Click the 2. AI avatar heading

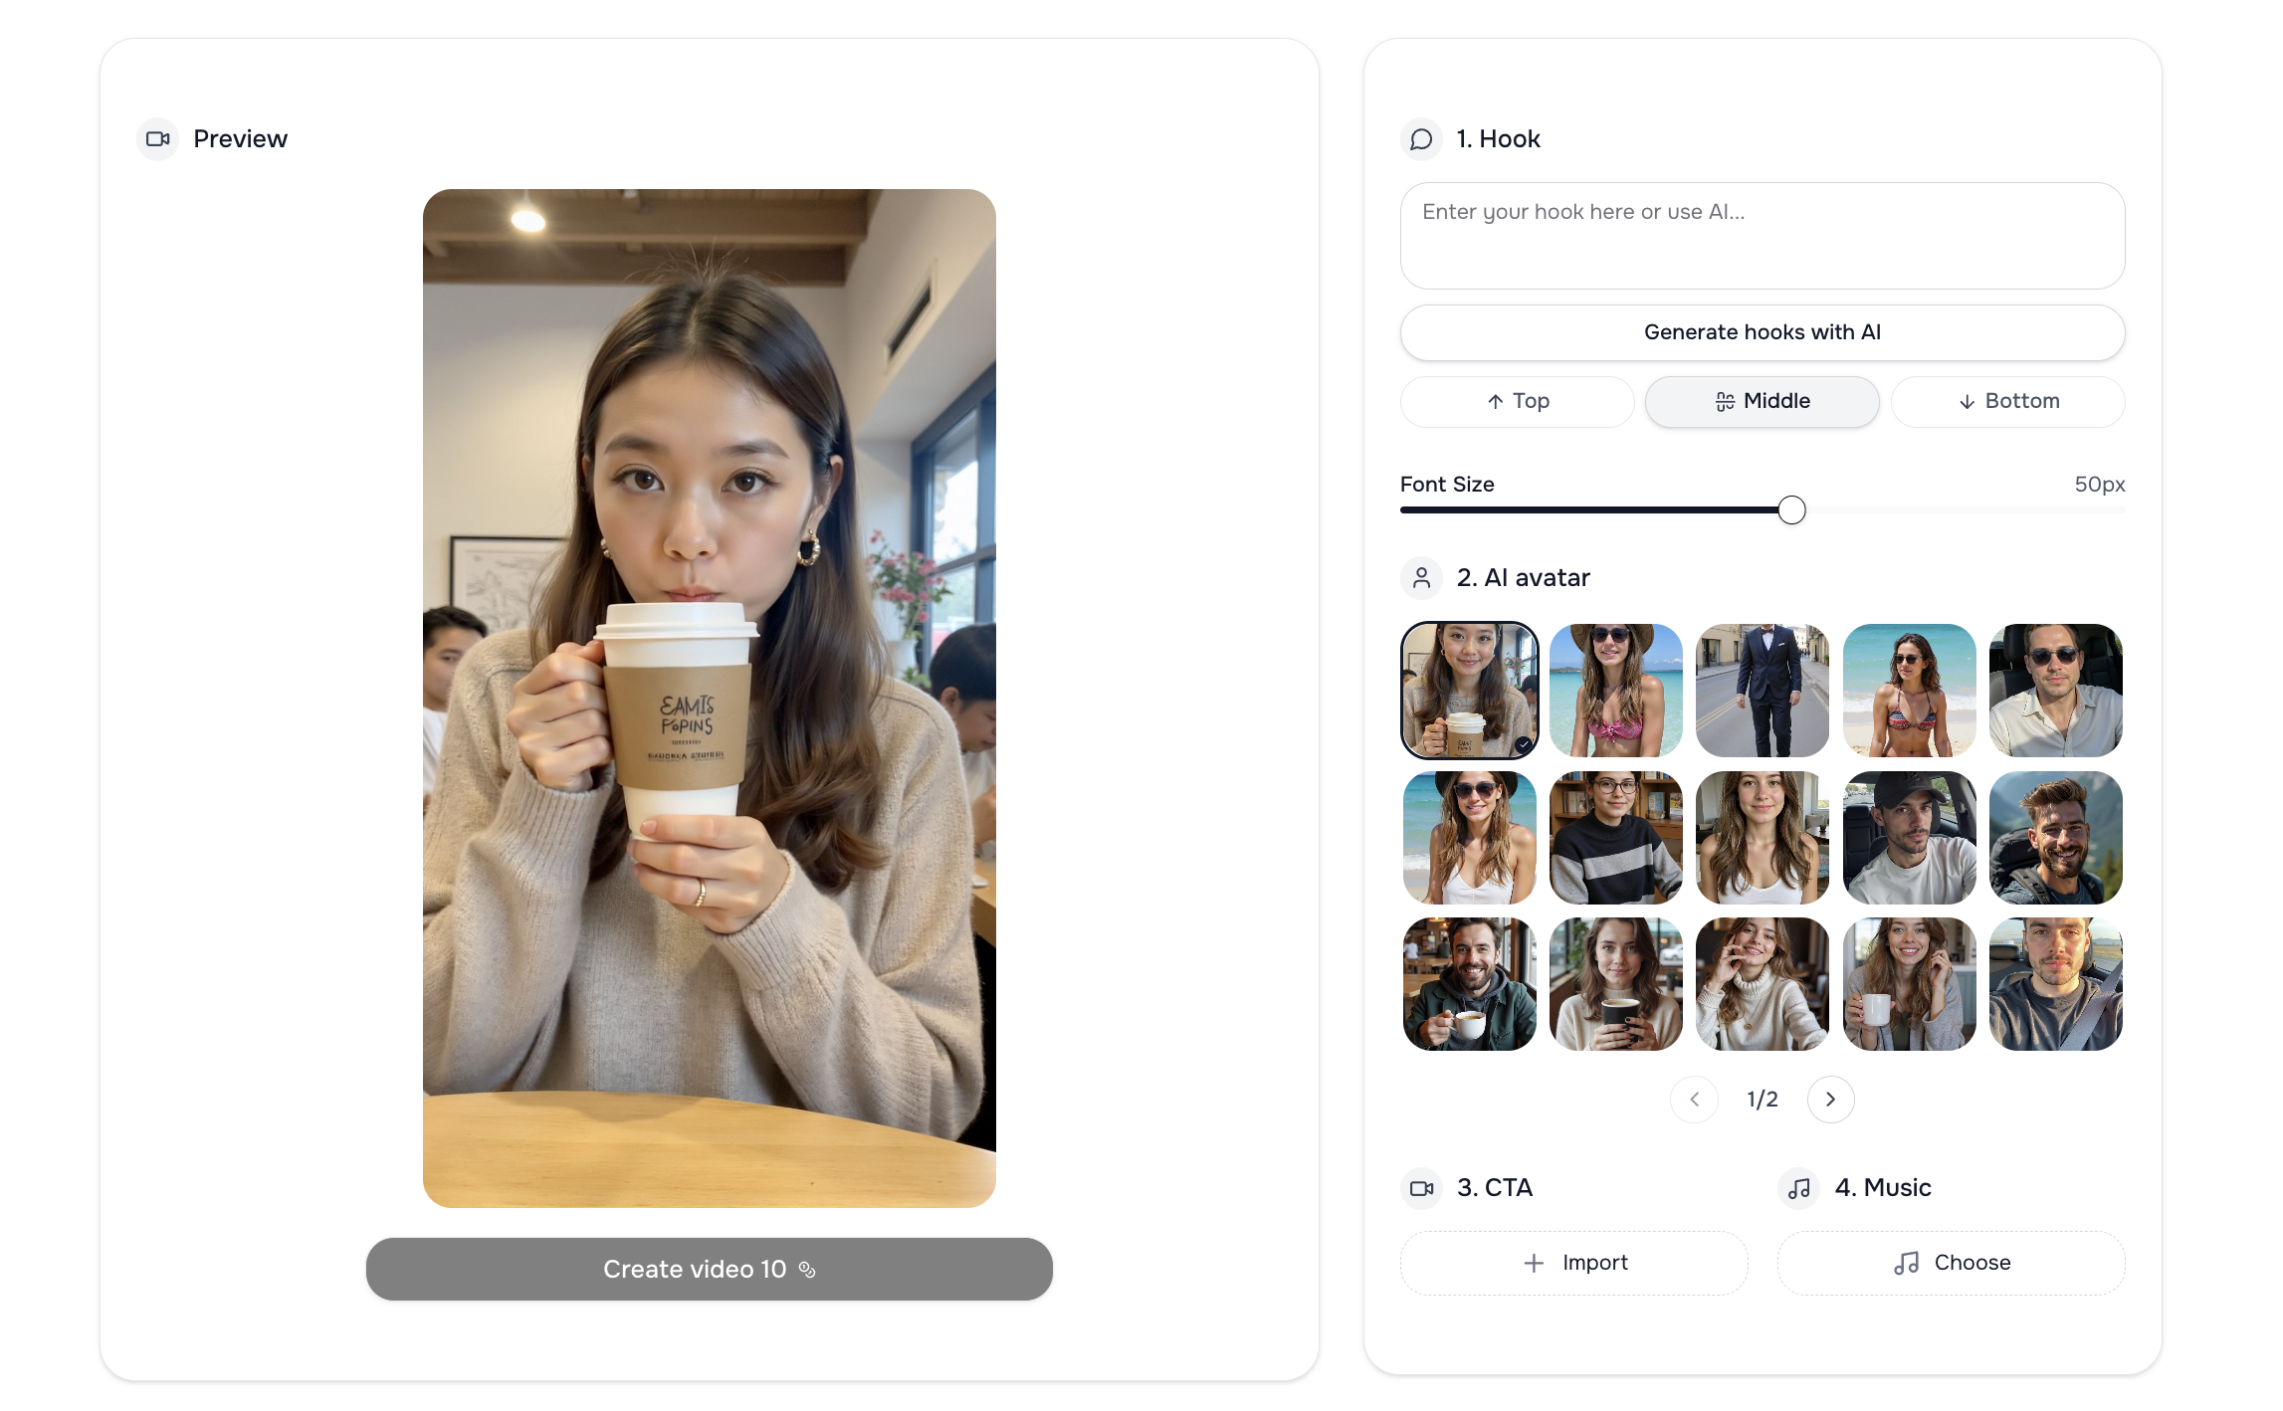pos(1523,578)
